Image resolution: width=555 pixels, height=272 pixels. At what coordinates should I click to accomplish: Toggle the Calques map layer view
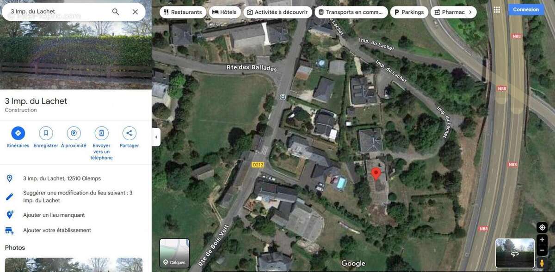pos(174,253)
